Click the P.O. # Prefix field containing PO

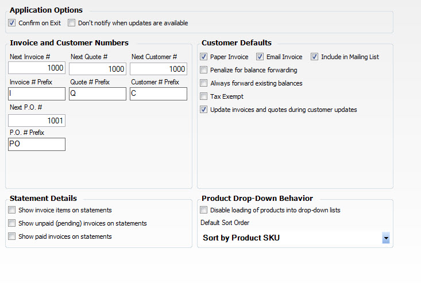(x=37, y=144)
